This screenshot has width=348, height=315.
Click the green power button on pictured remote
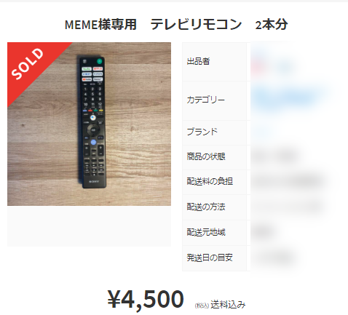tap(99, 61)
